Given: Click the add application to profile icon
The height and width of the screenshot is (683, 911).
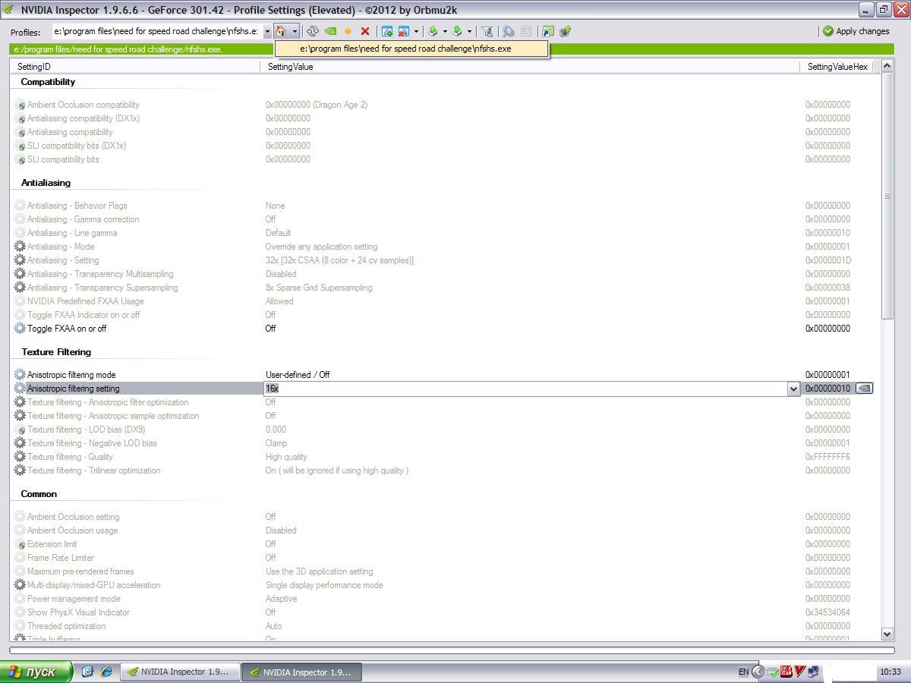Looking at the screenshot, I should [x=387, y=31].
